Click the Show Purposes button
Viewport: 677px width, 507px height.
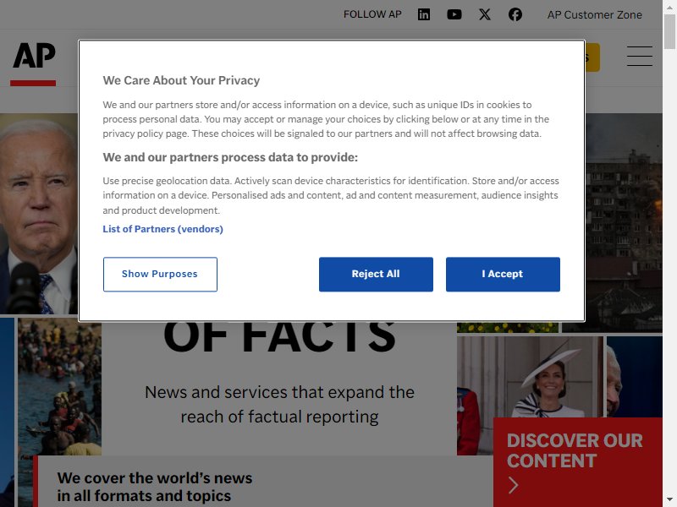(x=160, y=274)
